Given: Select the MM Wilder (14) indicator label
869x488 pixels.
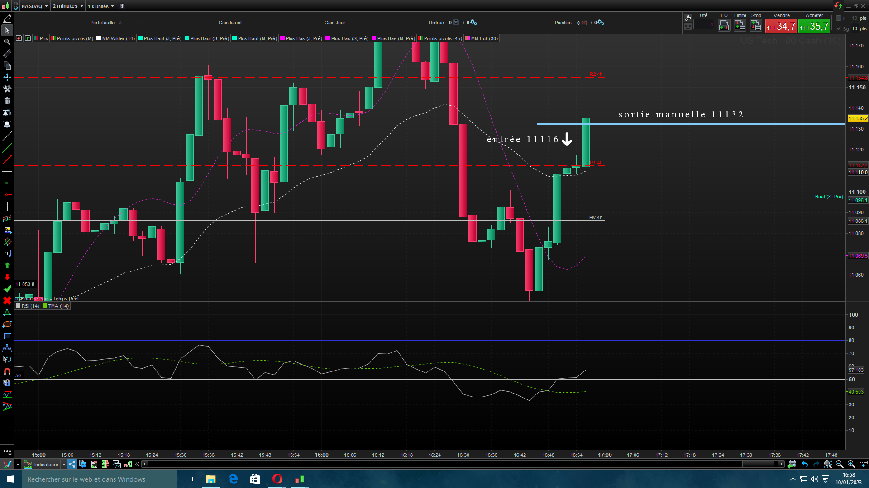Looking at the screenshot, I should [118, 38].
